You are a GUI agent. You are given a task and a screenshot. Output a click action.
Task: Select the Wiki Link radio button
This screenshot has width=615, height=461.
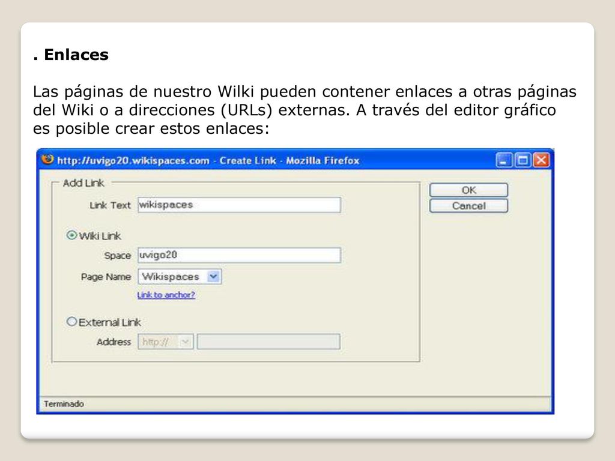[71, 235]
